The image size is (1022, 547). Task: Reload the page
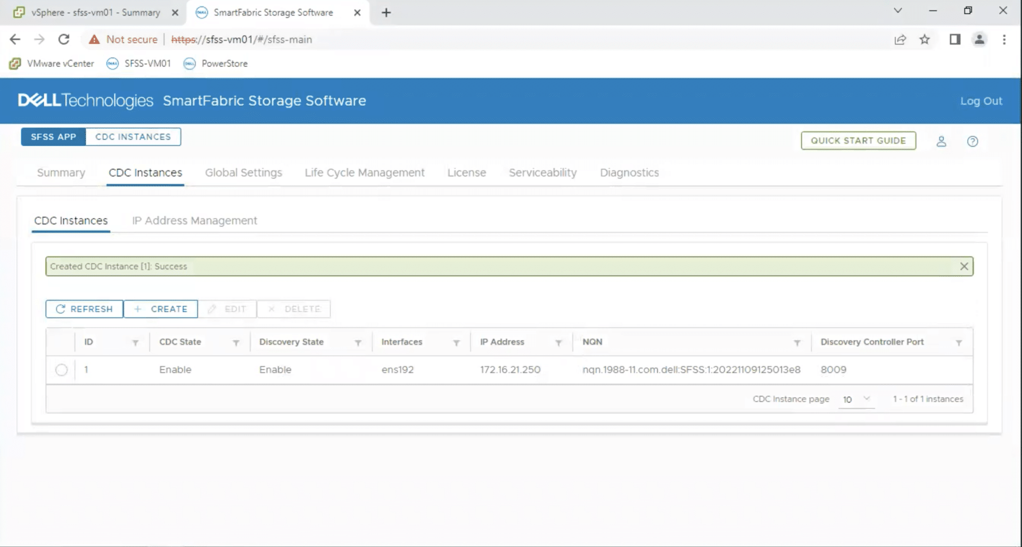point(64,39)
